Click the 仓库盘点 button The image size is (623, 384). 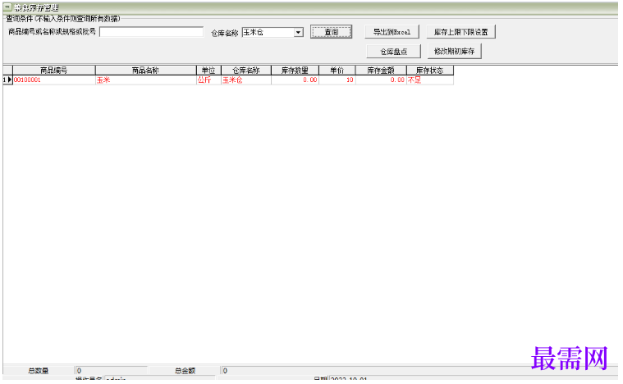(x=394, y=52)
